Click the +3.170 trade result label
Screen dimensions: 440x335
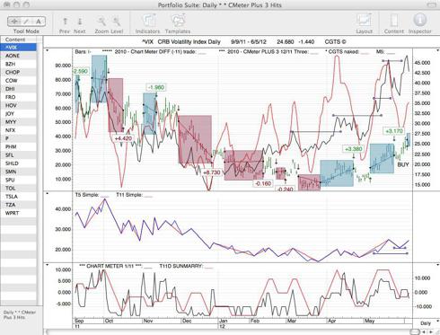coord(394,131)
